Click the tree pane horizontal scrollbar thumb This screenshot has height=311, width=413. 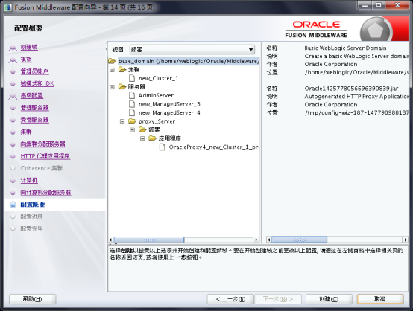pyautogui.click(x=149, y=240)
